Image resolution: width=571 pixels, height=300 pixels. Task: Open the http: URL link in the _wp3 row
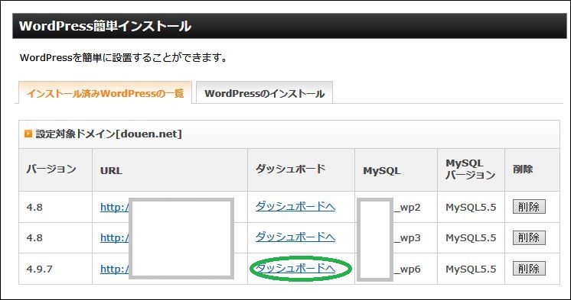click(x=115, y=237)
